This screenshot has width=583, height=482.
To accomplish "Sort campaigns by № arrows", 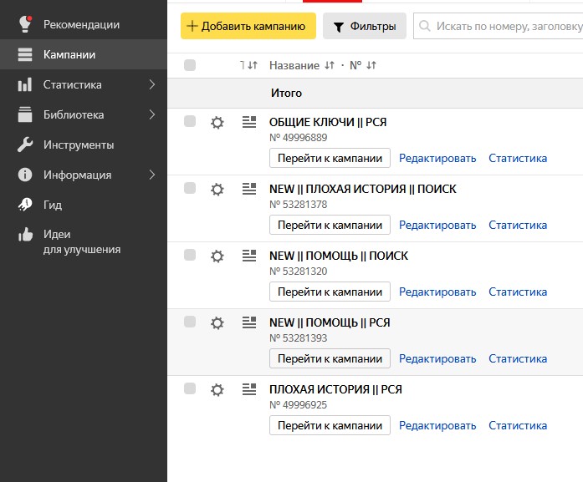I will click(371, 65).
